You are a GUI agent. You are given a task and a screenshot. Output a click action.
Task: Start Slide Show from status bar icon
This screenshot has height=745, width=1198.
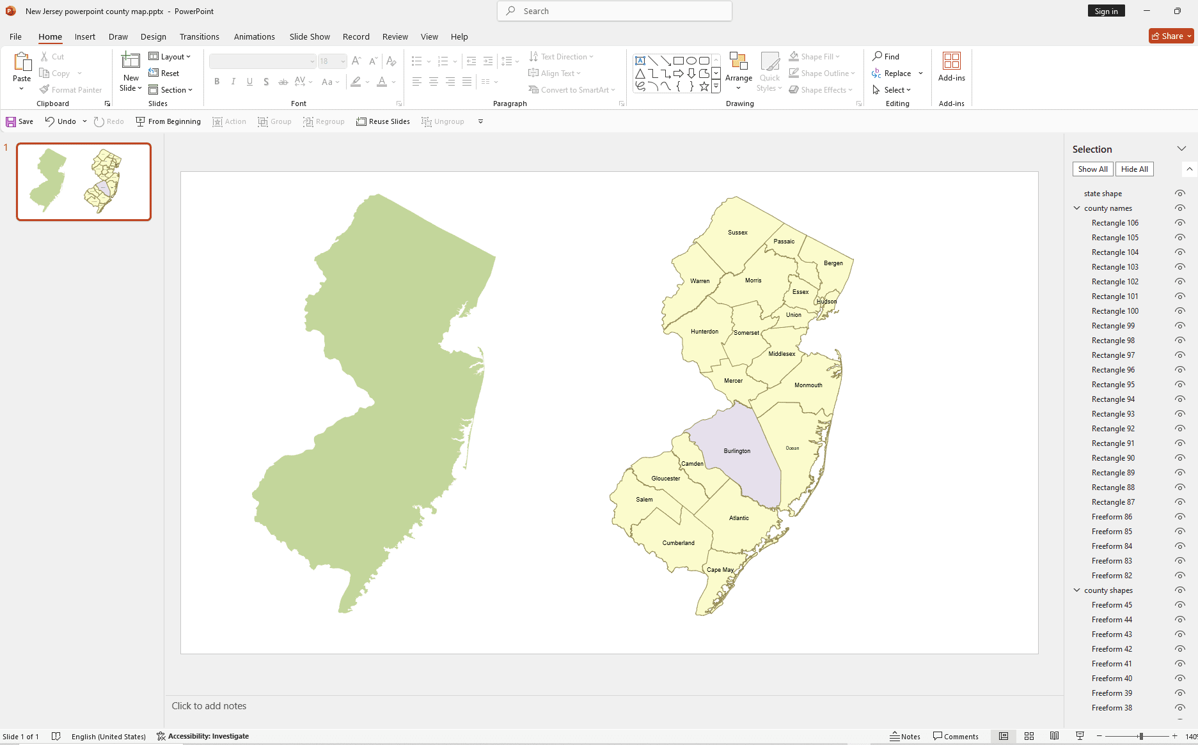[x=1080, y=737]
